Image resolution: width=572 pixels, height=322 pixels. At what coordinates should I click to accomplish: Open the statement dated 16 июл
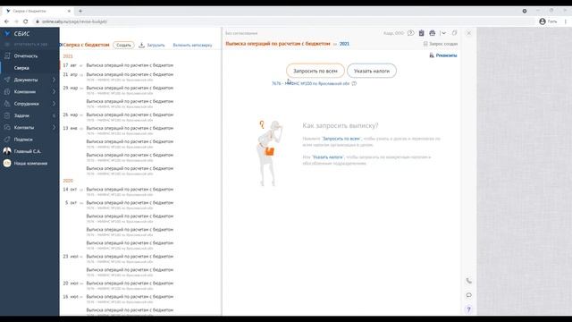(x=140, y=299)
